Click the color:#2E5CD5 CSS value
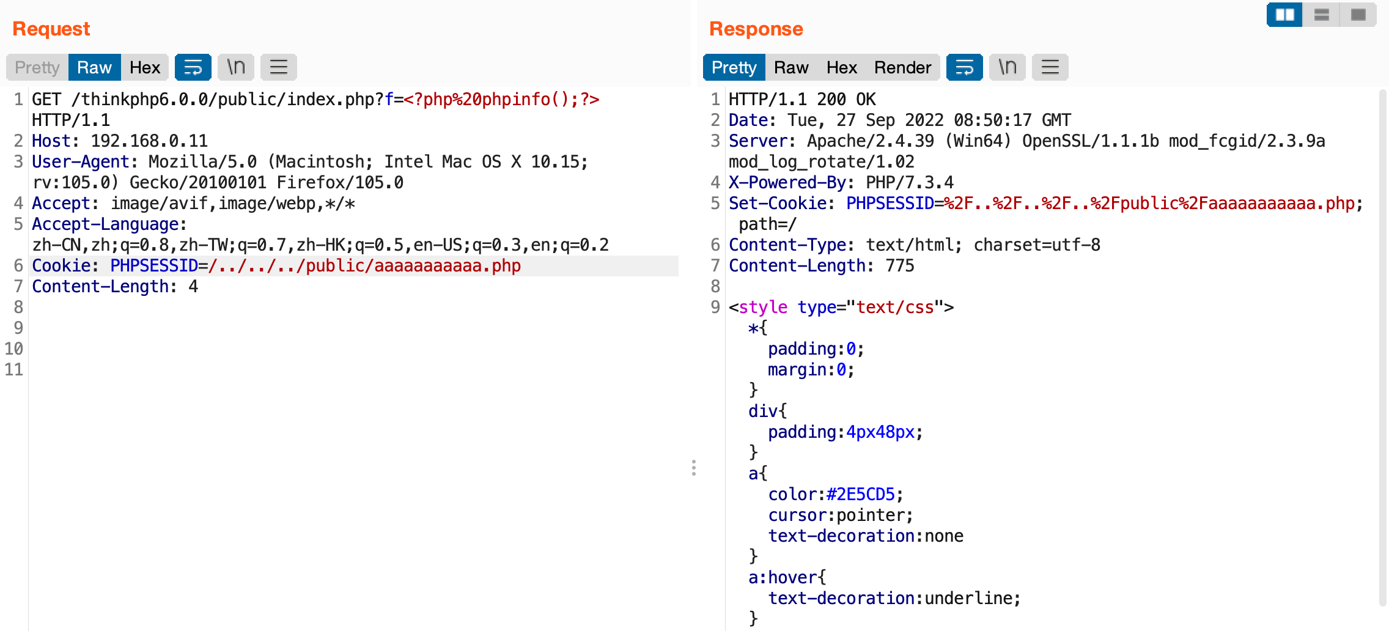1389x631 pixels. (x=860, y=494)
